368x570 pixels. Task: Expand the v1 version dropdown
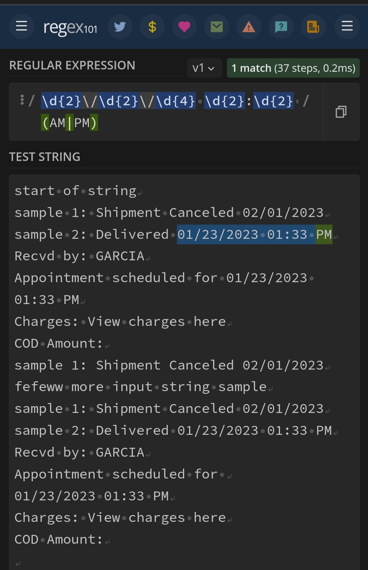point(204,68)
